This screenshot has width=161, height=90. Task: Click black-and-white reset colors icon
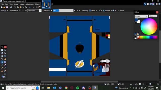coord(136,22)
